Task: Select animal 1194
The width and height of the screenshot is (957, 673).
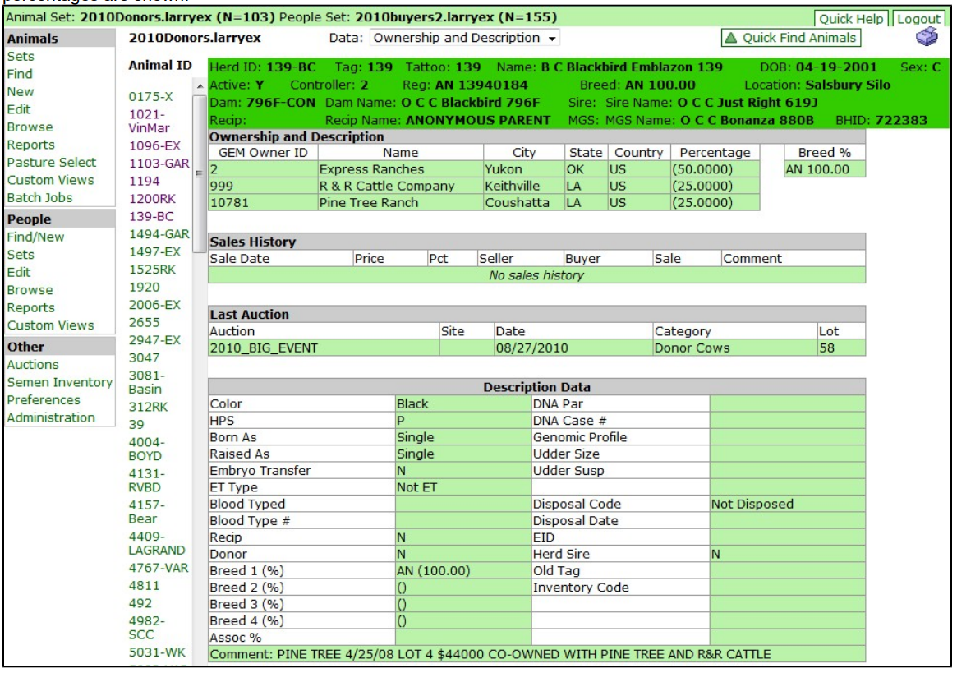Action: 144,181
